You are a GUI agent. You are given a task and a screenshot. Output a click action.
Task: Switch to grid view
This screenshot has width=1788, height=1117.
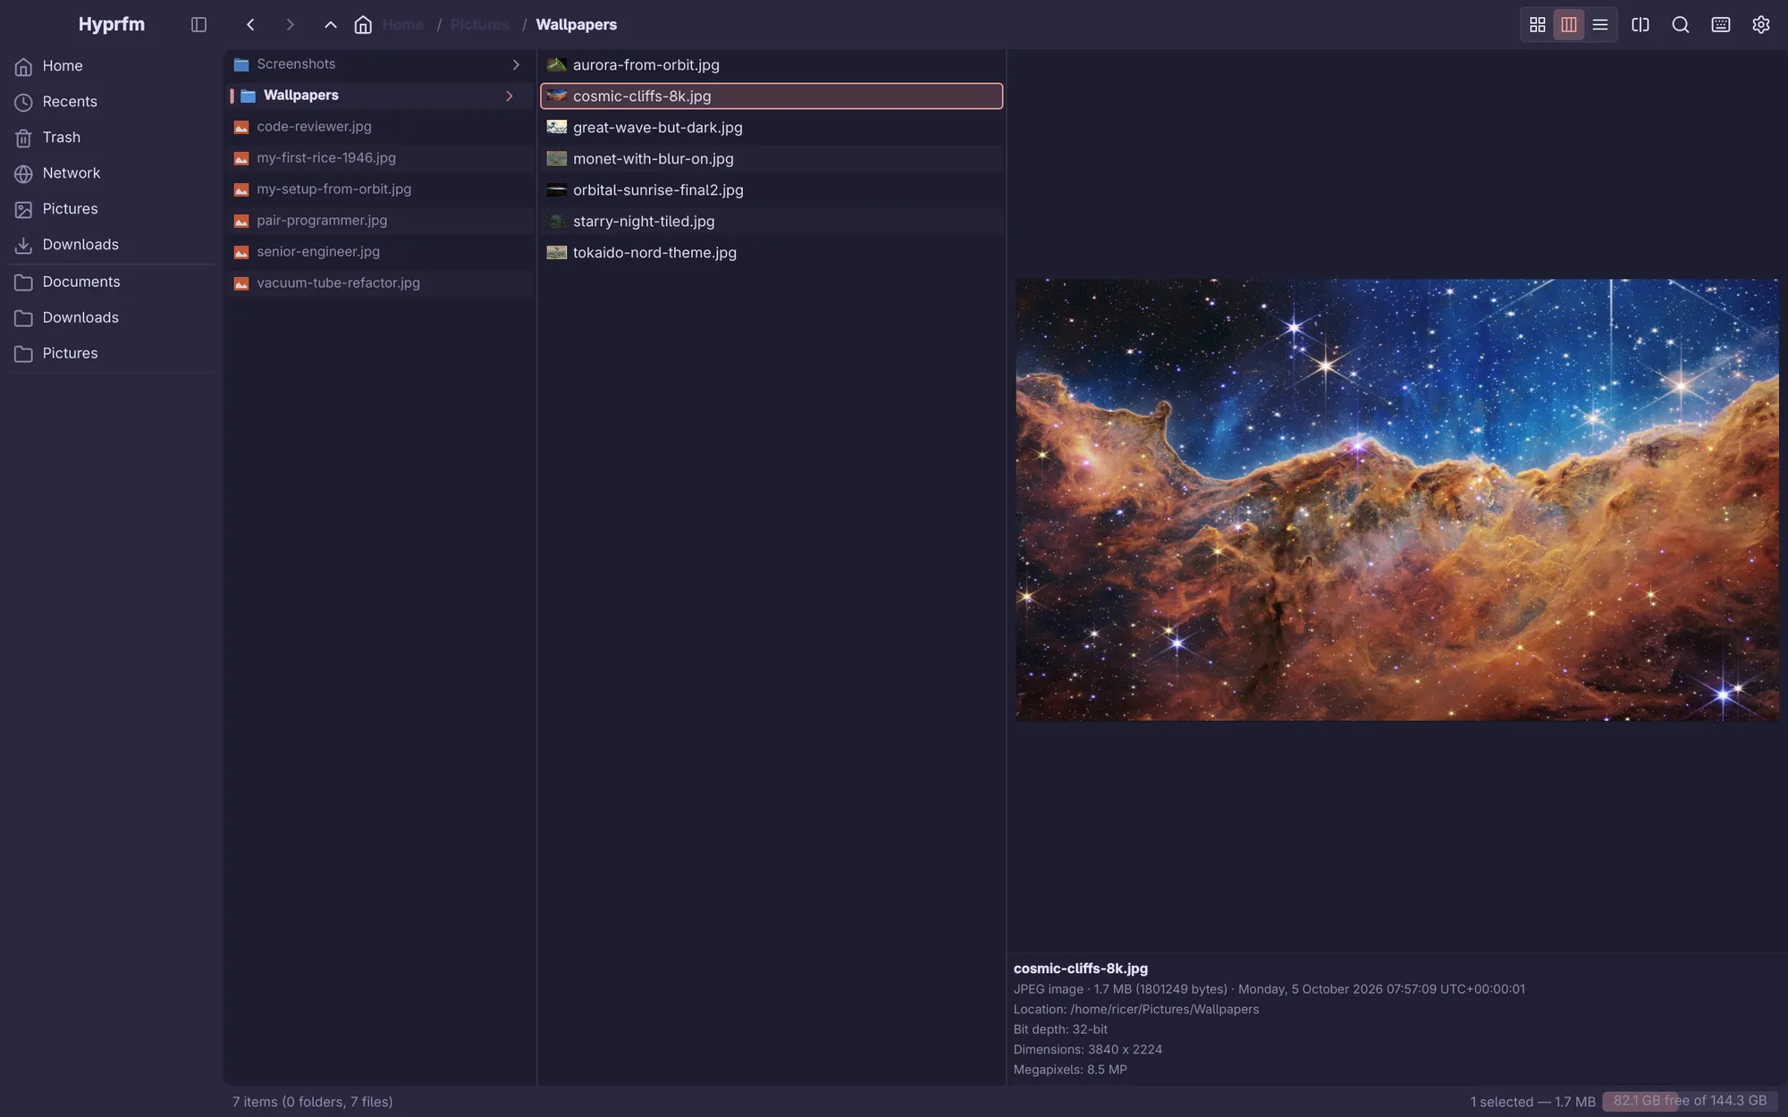1538,25
